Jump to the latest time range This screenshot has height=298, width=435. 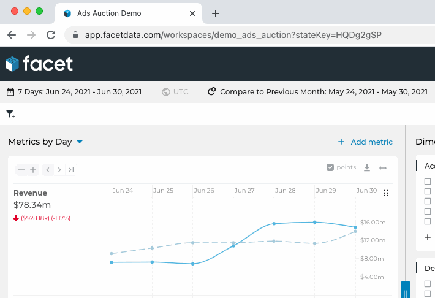[71, 170]
